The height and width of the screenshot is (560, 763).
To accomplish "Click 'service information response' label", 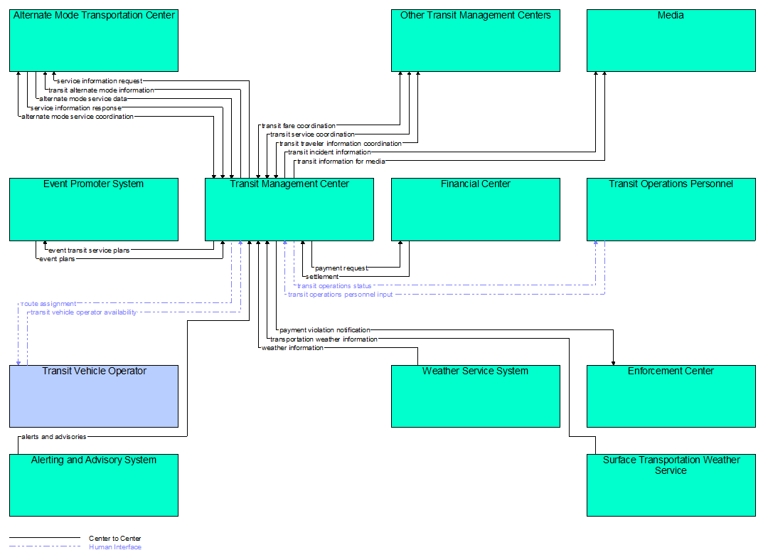I will click(76, 108).
